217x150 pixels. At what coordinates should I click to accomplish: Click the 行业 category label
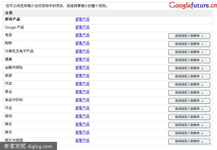9,108
